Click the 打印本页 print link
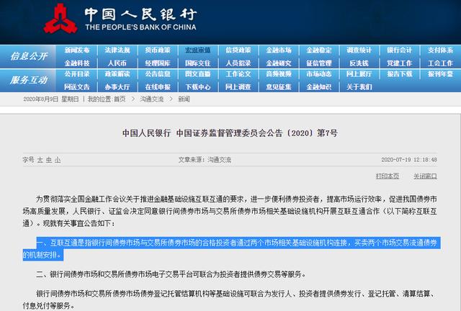This screenshot has width=461, height=311. coord(388,176)
